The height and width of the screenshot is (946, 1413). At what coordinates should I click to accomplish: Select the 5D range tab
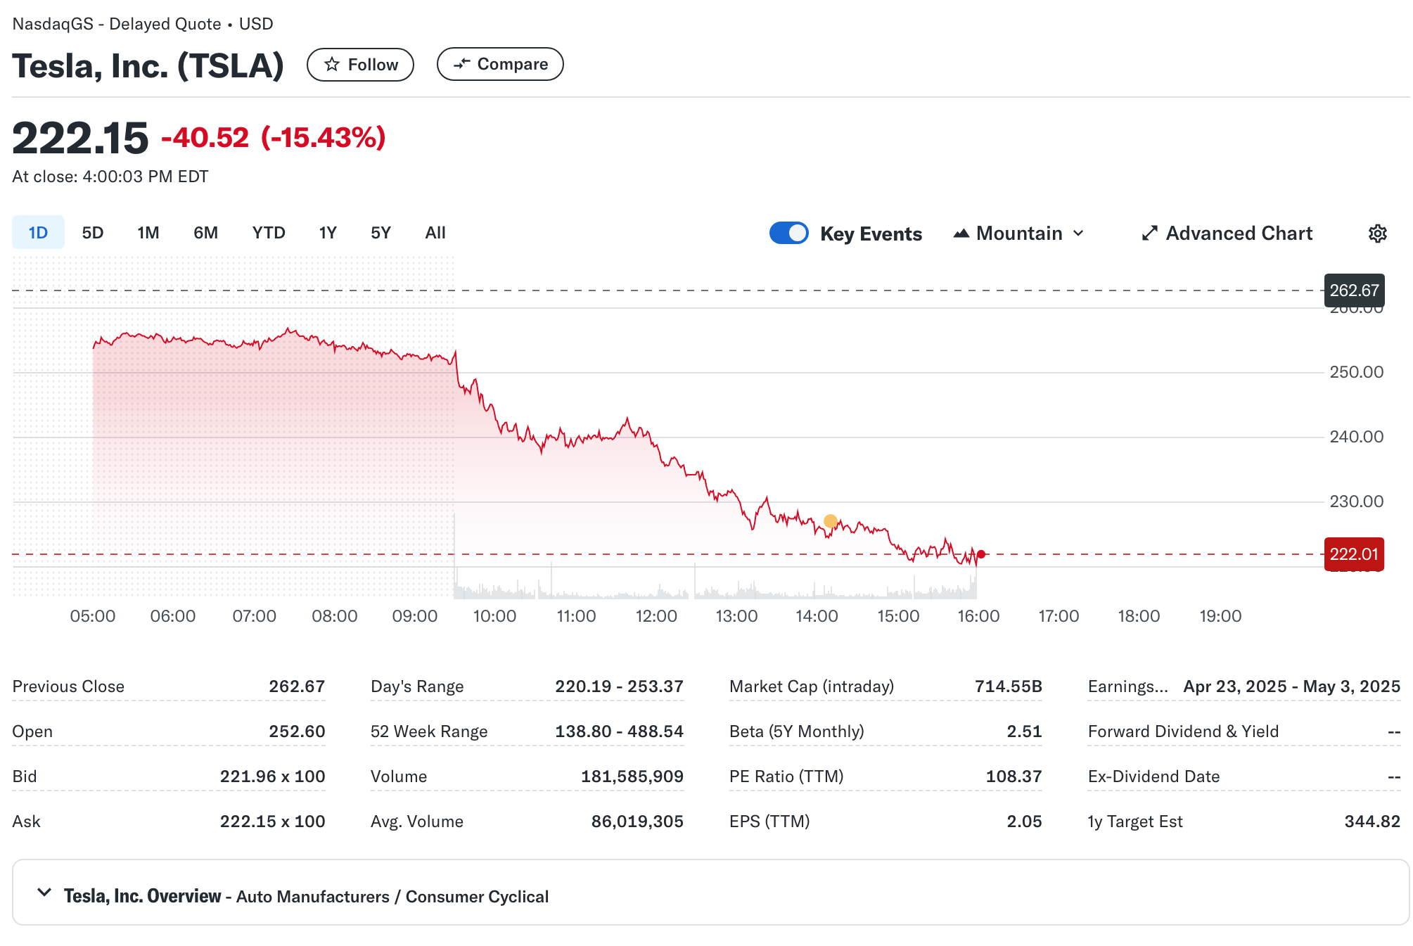point(93,232)
